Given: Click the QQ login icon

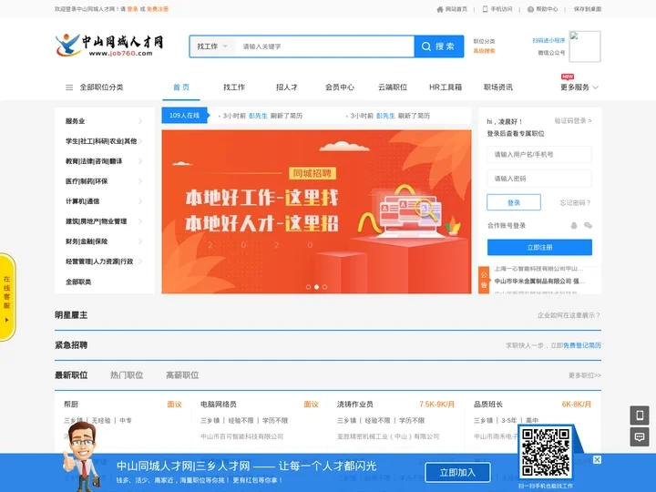Looking at the screenshot, I should pos(574,226).
